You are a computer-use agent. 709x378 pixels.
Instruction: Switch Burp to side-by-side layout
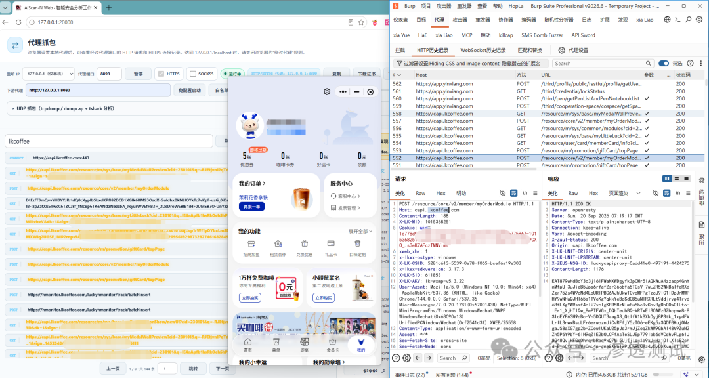(667, 178)
